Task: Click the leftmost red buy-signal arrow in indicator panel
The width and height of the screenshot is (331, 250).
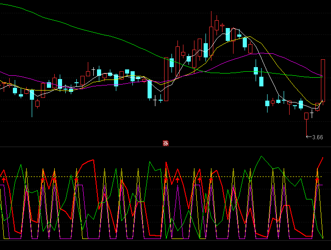Action: point(4,180)
